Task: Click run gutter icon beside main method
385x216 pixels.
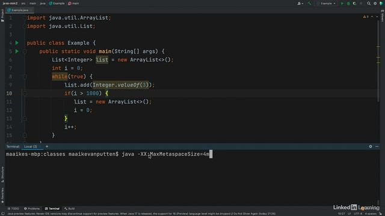Action: point(17,51)
